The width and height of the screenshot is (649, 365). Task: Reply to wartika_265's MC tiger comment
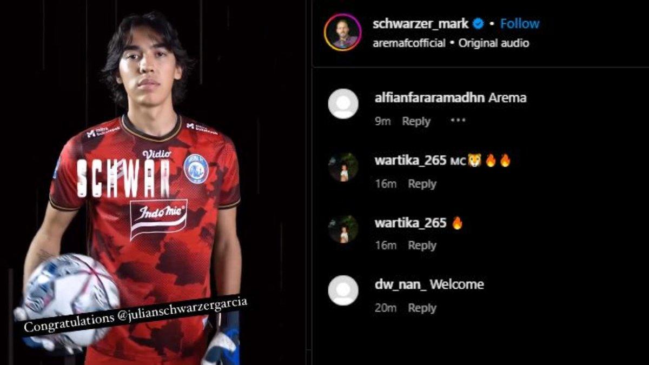point(422,184)
